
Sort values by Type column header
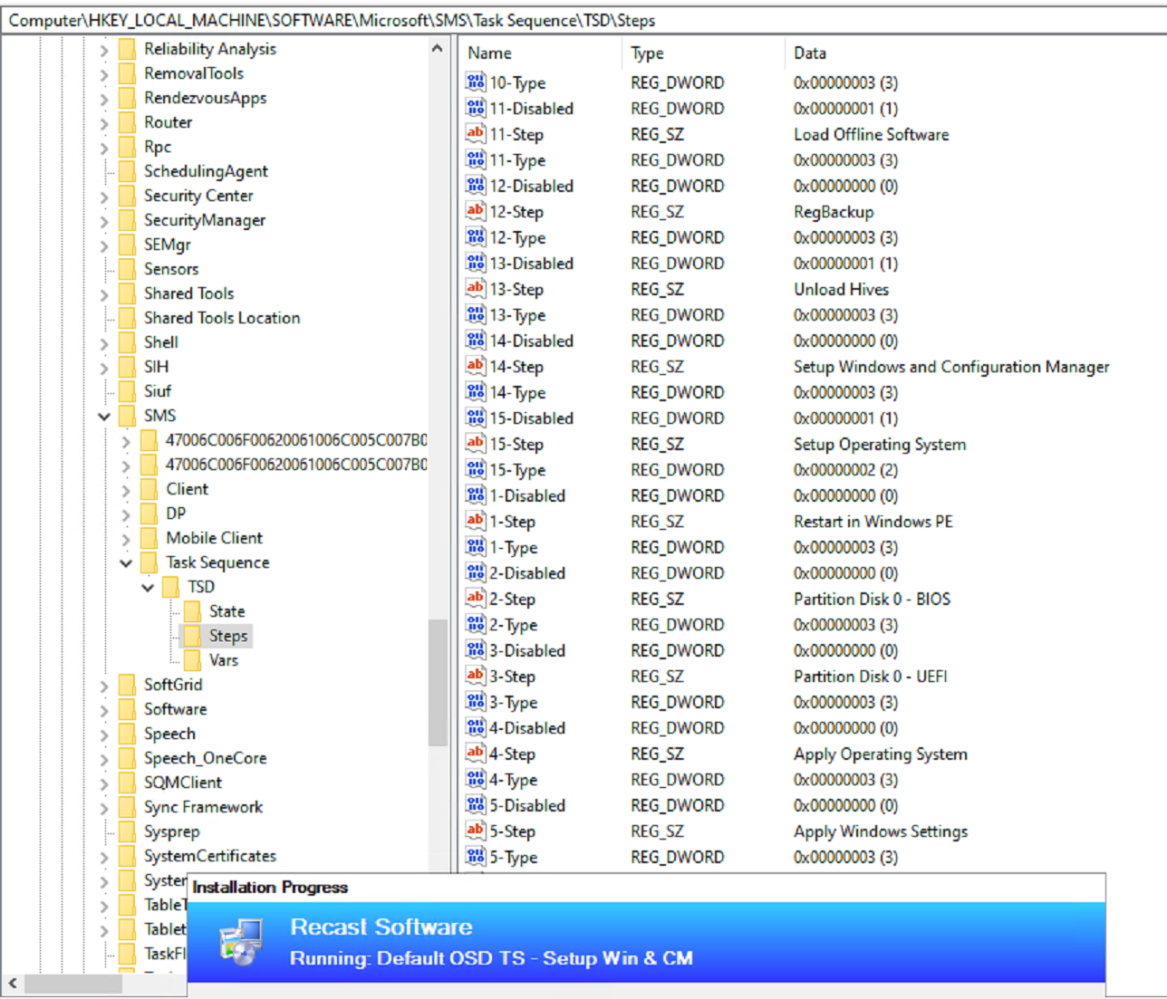(x=647, y=53)
